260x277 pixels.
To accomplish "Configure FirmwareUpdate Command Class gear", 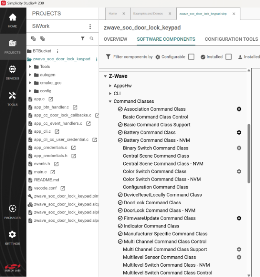I will [x=239, y=218].
